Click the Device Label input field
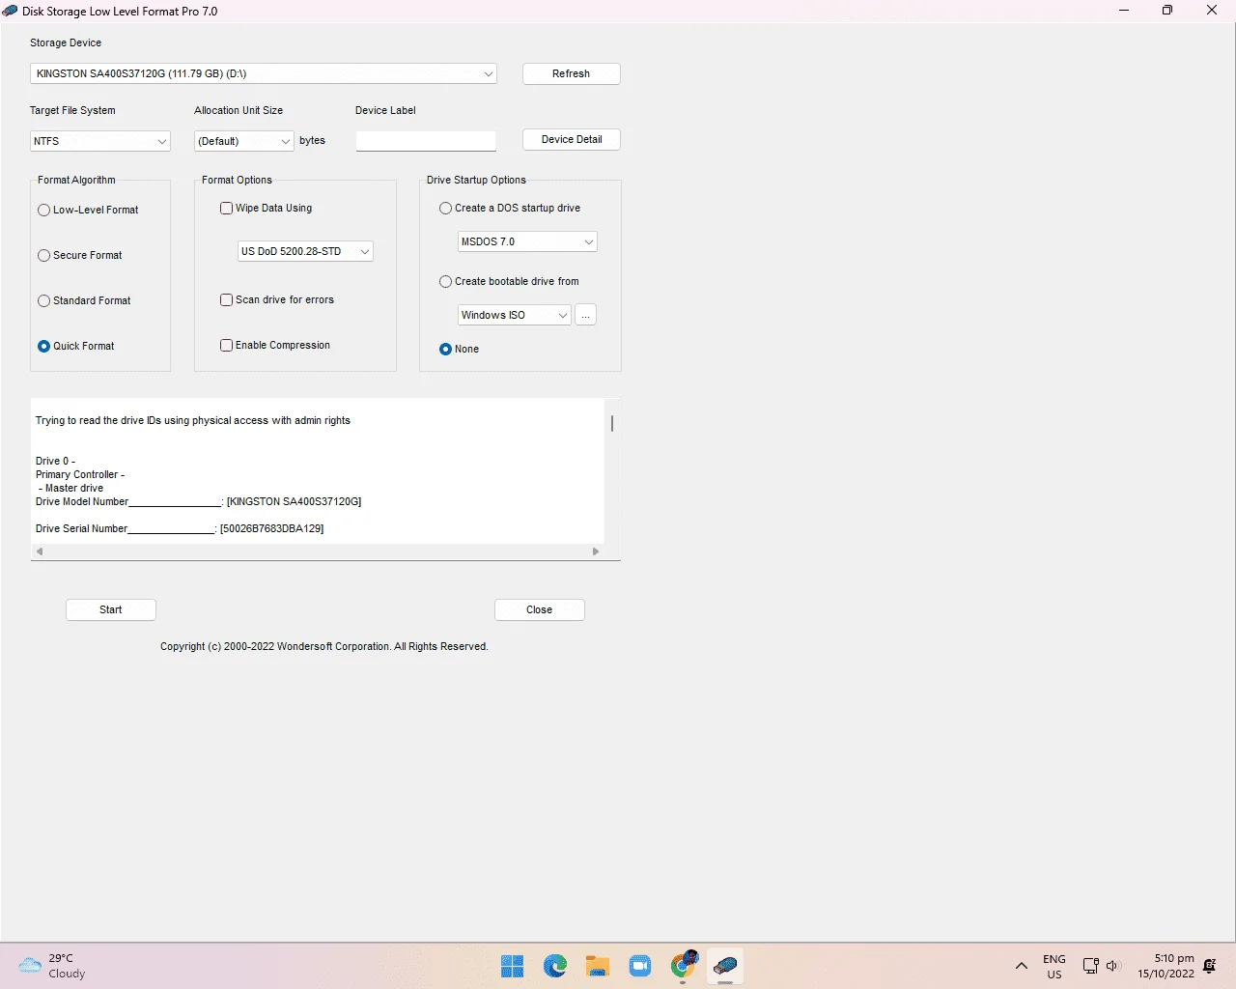 point(426,141)
